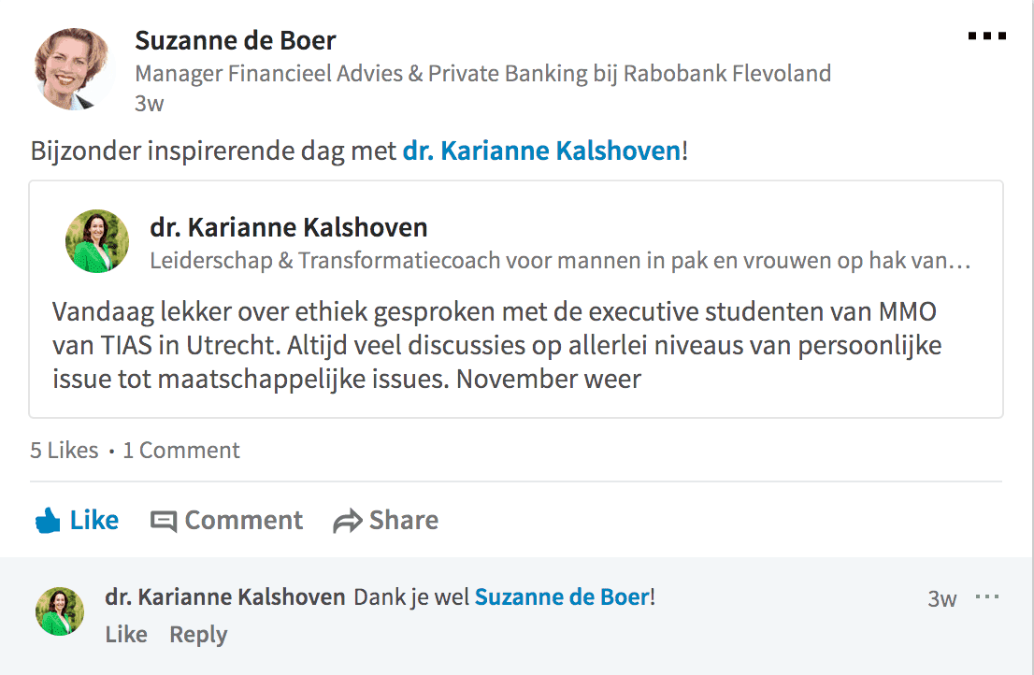1034x675 pixels.
Task: Open Suzanne de Boer's profile photo
Action: click(73, 69)
